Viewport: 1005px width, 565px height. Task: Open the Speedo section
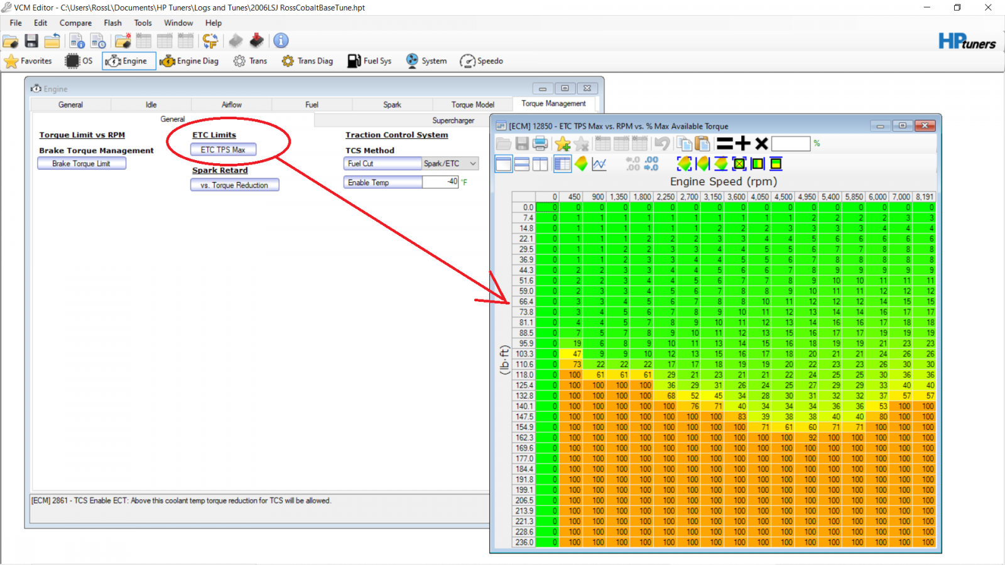(x=481, y=61)
